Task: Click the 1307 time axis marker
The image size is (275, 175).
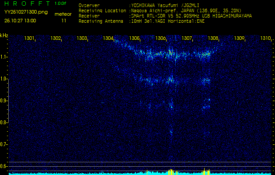Action: point(187,38)
